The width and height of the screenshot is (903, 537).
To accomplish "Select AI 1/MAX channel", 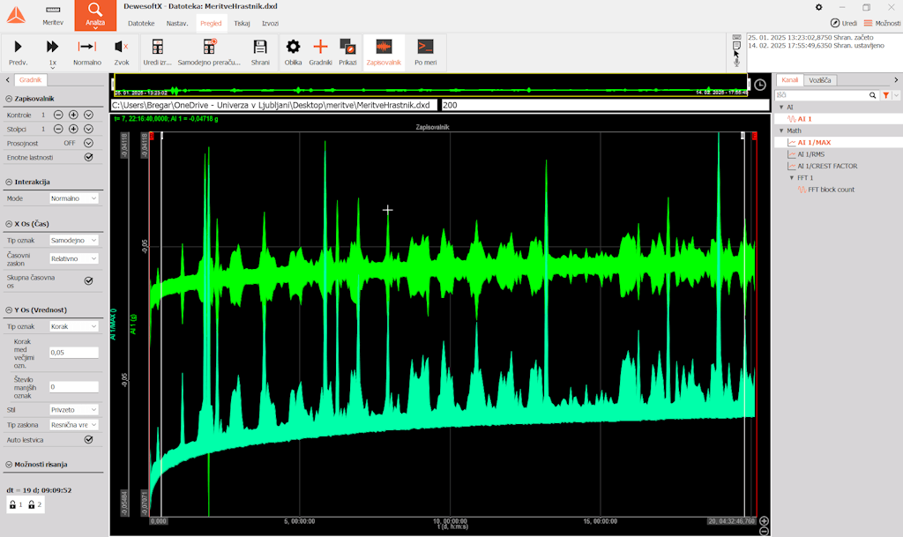I will 814,143.
